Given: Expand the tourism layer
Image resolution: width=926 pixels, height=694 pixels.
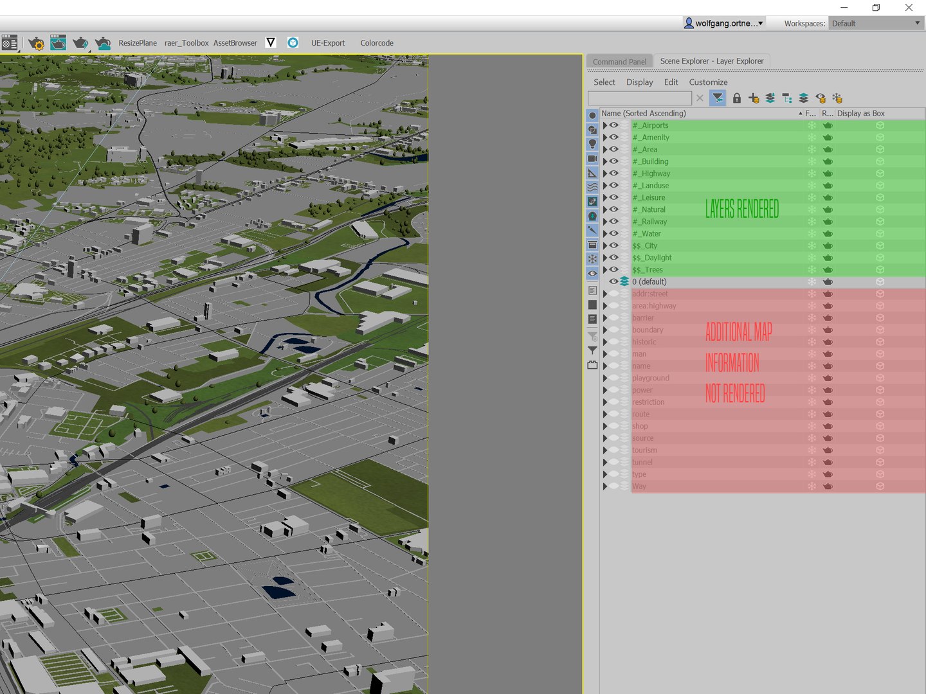Looking at the screenshot, I should pos(604,450).
